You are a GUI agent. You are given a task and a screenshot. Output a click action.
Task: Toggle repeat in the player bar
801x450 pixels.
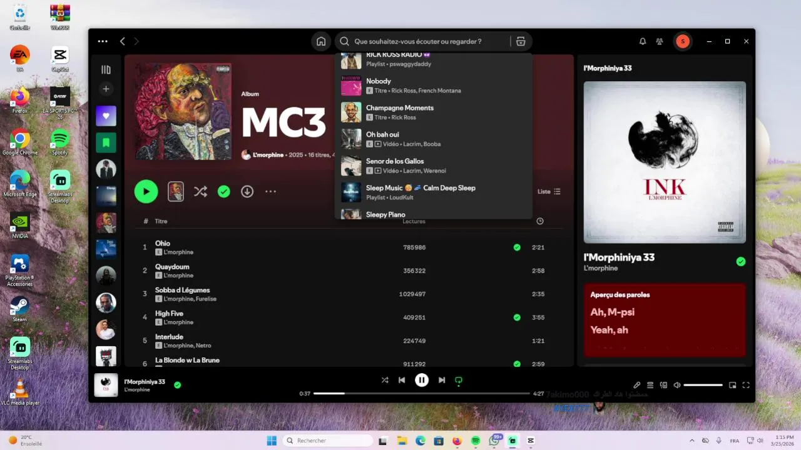pyautogui.click(x=459, y=380)
